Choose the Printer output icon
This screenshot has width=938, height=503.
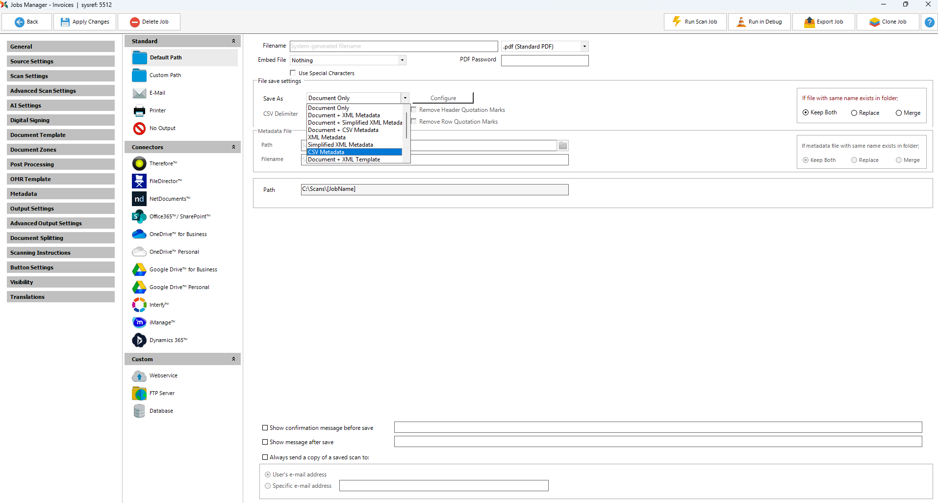pos(139,110)
